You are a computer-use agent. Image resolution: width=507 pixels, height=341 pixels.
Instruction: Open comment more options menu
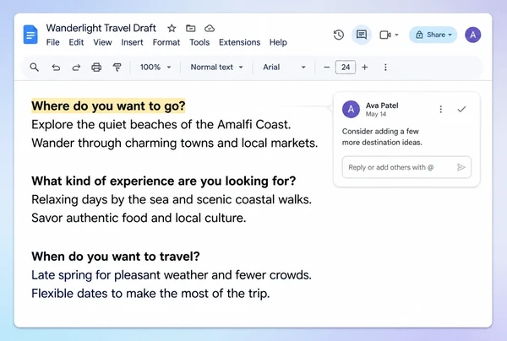coord(441,109)
